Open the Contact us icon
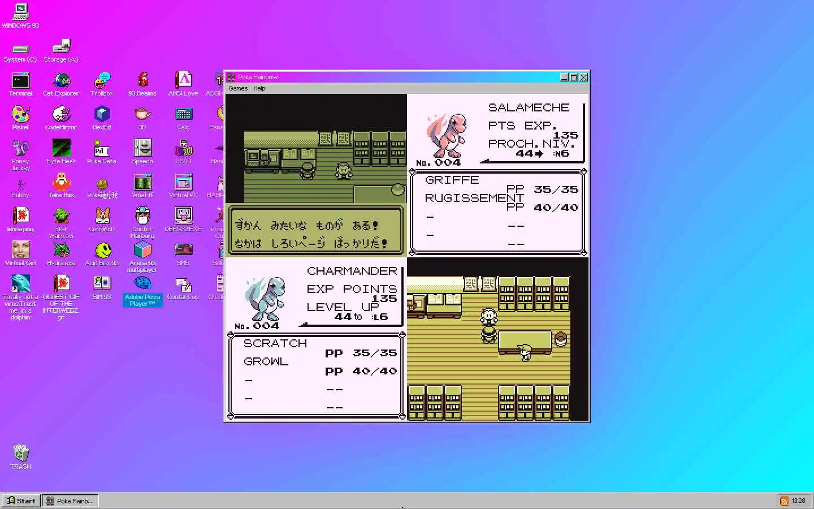Image resolution: width=814 pixels, height=509 pixels. point(183,288)
